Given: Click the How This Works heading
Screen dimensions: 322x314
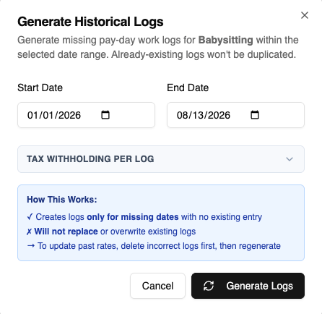Looking at the screenshot, I should pos(62,200).
